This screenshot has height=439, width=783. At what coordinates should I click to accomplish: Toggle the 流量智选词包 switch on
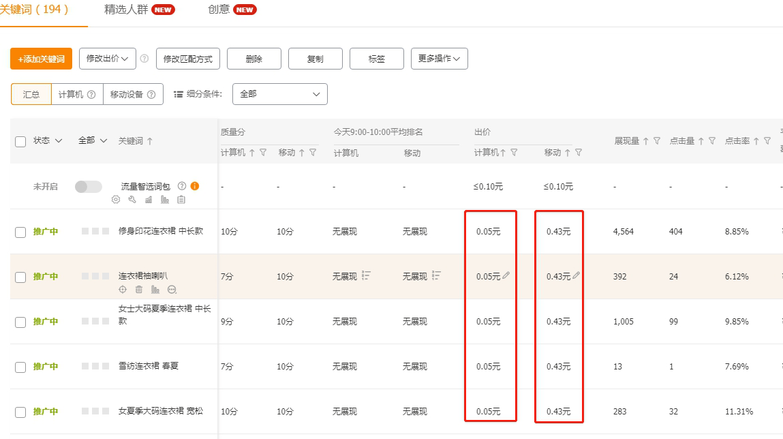[x=89, y=187]
